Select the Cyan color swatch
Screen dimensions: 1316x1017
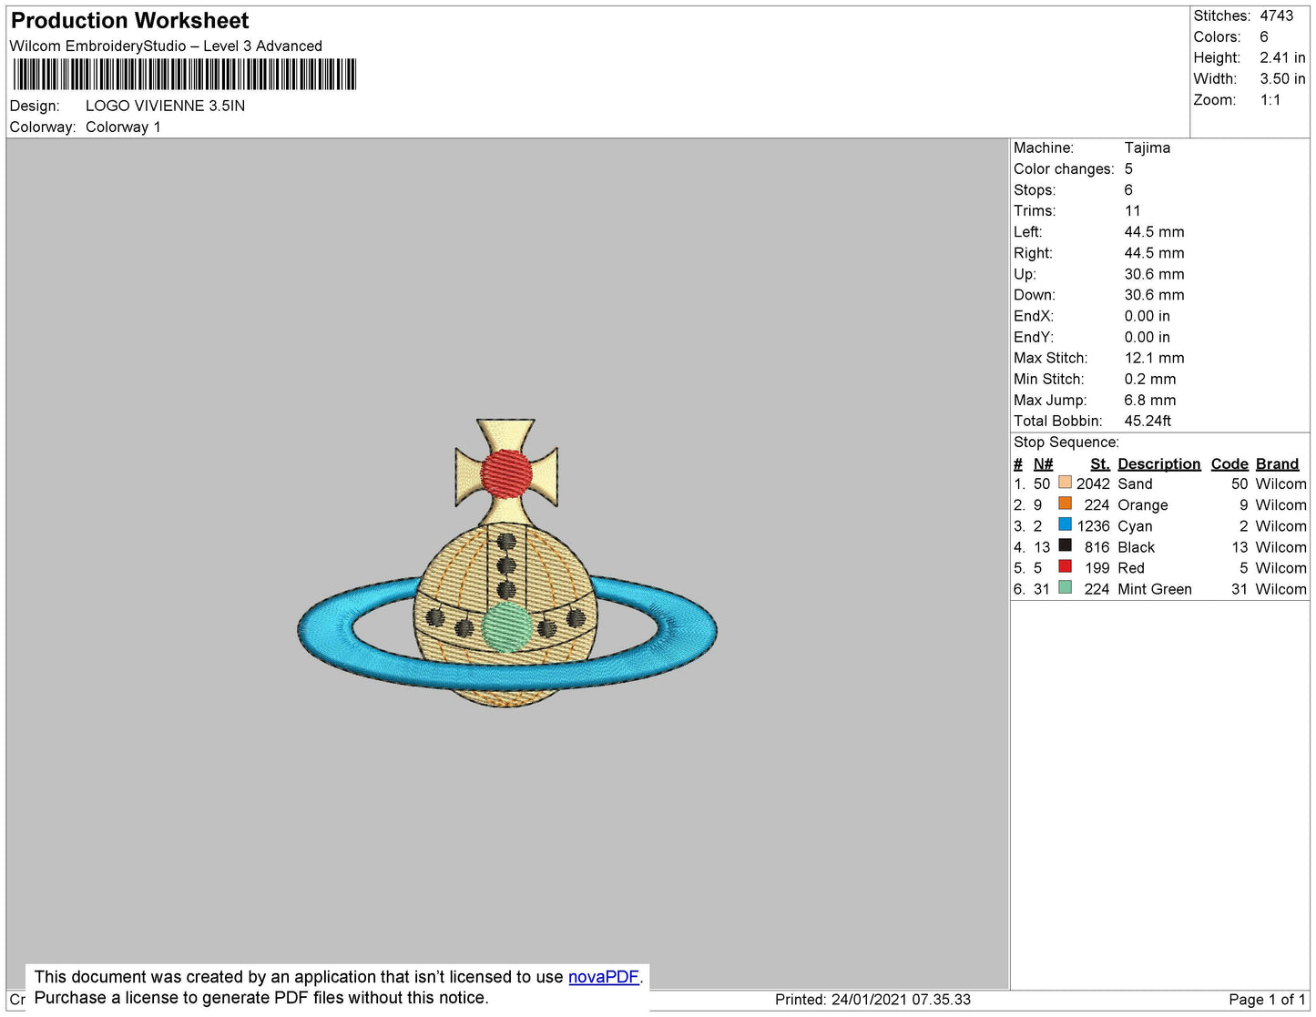point(1065,524)
